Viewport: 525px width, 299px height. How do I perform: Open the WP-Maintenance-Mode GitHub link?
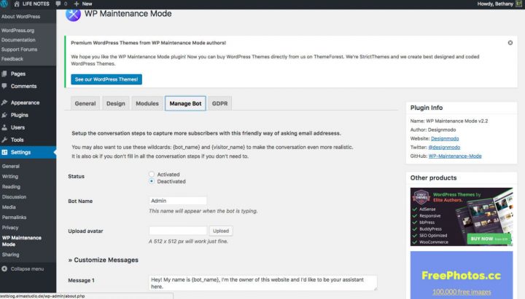tap(455, 156)
